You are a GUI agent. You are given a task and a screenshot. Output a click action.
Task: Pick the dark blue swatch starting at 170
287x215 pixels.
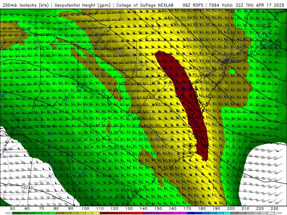(191, 213)
